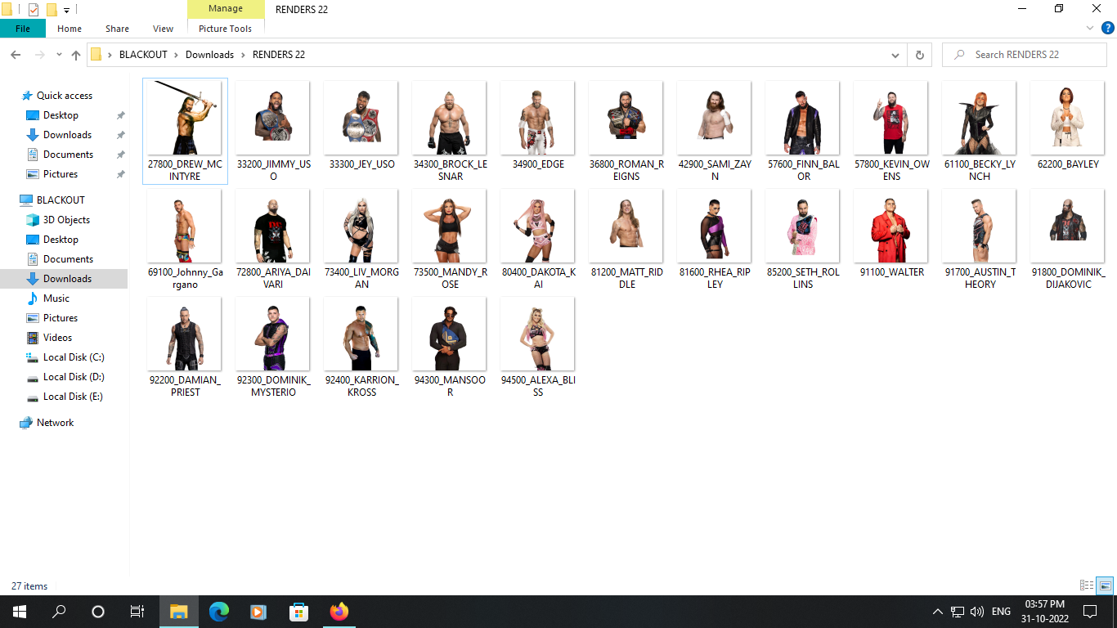1117x628 pixels.
Task: Open BLACKOUT This PC node
Action: (x=61, y=200)
